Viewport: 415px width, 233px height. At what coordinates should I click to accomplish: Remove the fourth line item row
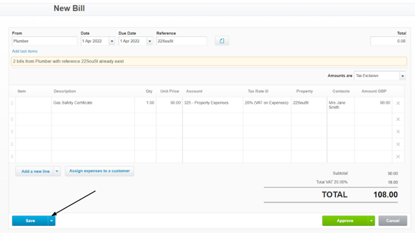pos(398,144)
